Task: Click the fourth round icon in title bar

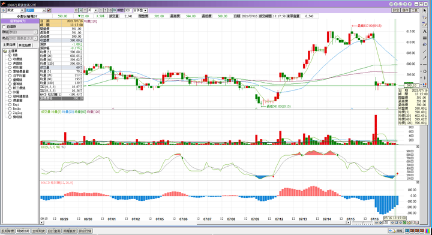Action: point(405,4)
